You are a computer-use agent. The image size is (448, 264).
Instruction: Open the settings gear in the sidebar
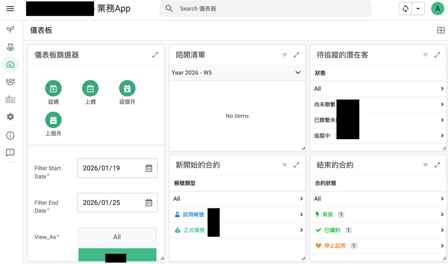pyautogui.click(x=10, y=117)
